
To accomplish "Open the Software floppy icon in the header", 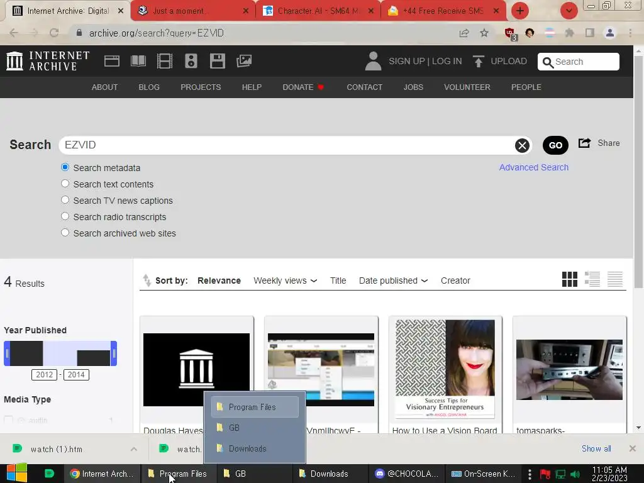I will click(217, 61).
